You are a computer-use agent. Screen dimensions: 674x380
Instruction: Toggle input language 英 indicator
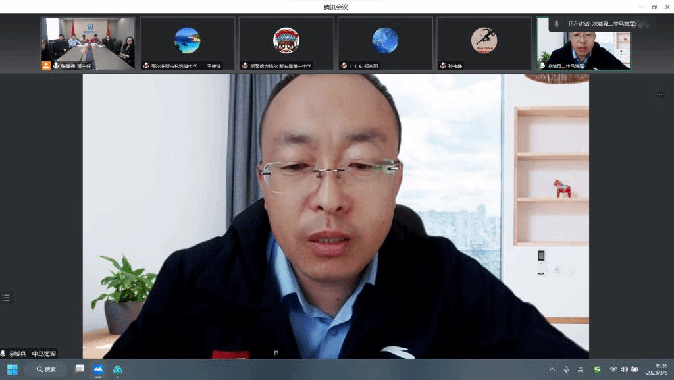581,369
